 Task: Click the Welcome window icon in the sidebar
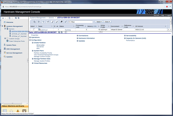[5, 22]
